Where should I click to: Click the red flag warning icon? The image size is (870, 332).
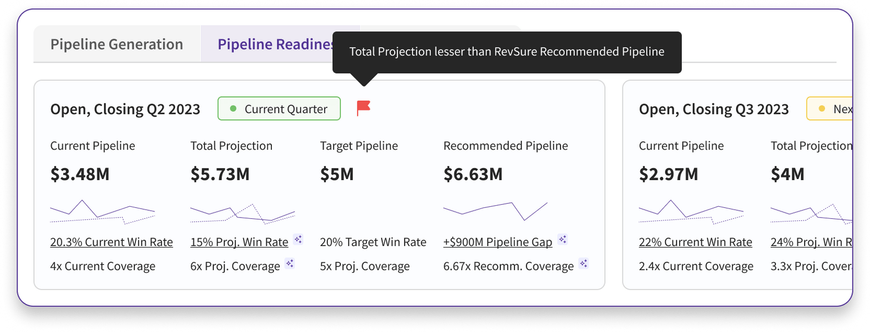364,108
